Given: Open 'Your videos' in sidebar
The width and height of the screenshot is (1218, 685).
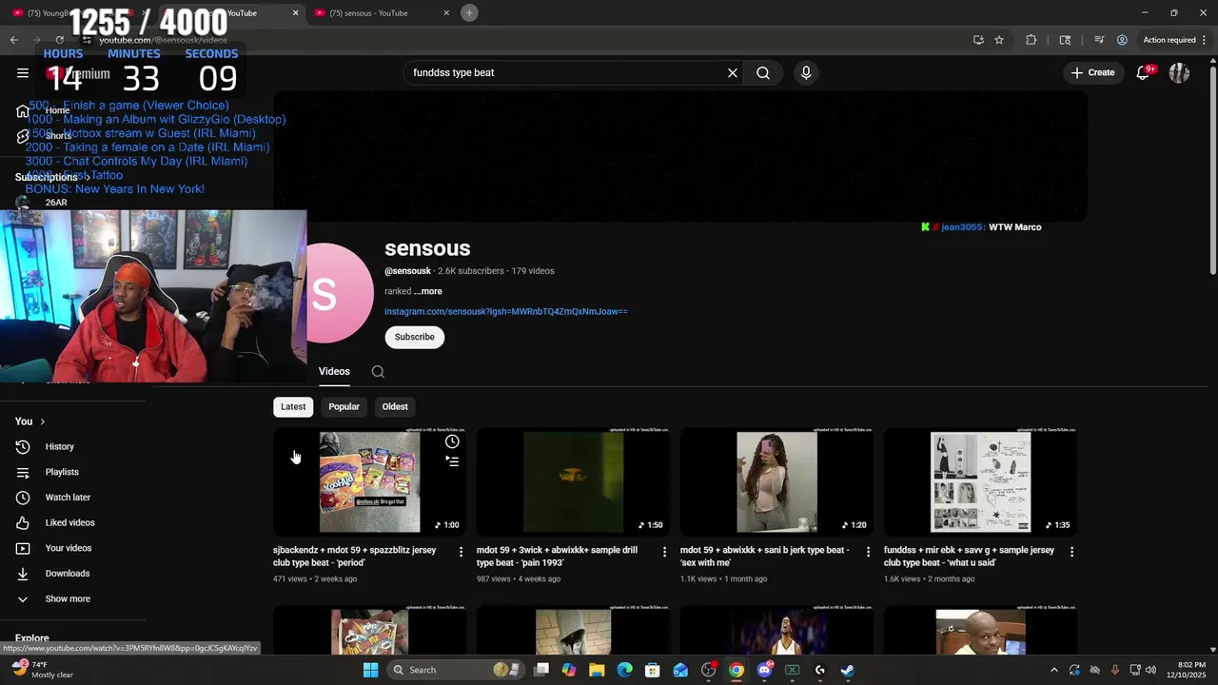Looking at the screenshot, I should pos(69,548).
